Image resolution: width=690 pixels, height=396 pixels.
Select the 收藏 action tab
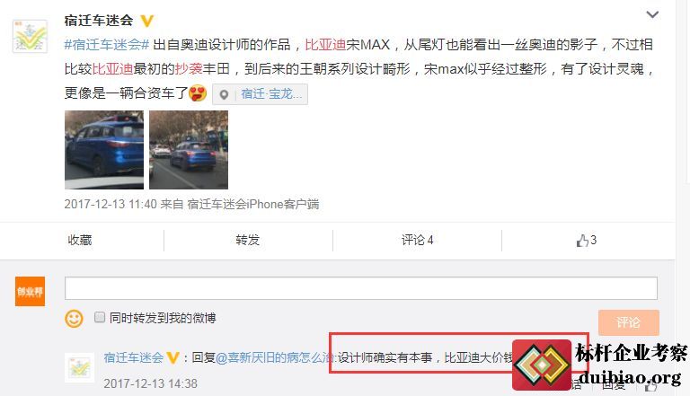pos(80,241)
